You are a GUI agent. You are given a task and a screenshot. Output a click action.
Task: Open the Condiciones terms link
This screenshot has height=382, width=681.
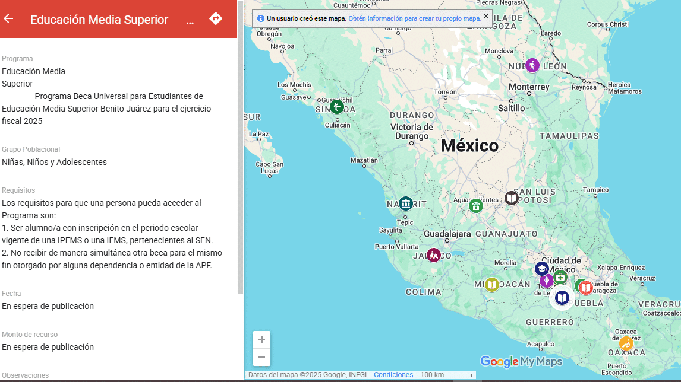point(393,375)
